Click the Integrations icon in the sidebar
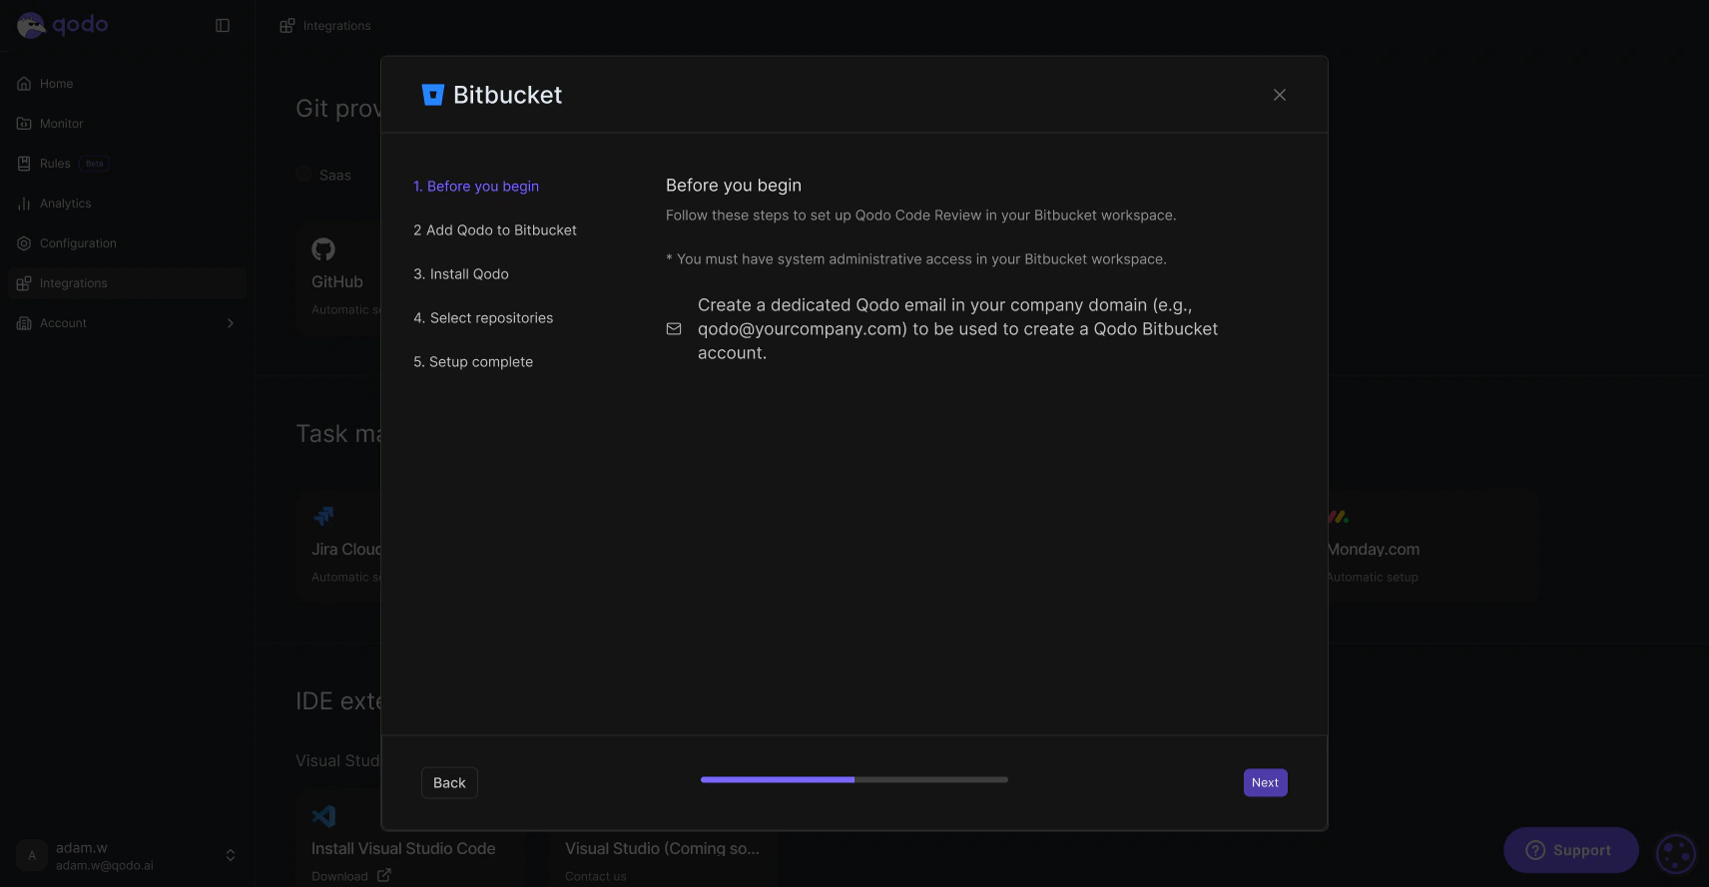This screenshot has width=1709, height=887. coord(24,283)
